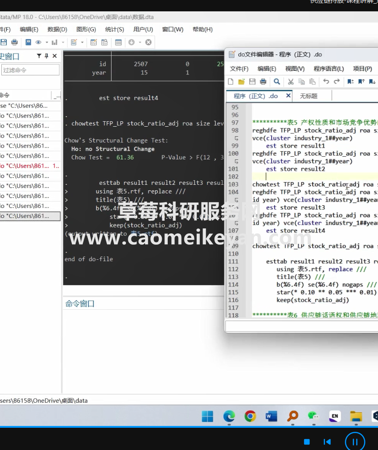This screenshot has height=450, width=378.
Task: Click the Paste icon in do-file editor
Action: click(312, 81)
